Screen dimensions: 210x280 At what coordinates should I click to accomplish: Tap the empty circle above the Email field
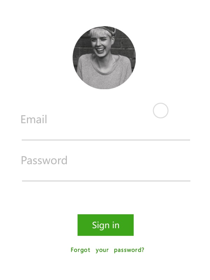(161, 111)
